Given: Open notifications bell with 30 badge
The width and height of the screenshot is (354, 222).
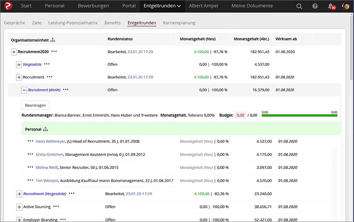Looking at the screenshot, I should 332,6.
